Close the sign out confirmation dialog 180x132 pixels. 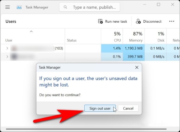tap(137, 67)
